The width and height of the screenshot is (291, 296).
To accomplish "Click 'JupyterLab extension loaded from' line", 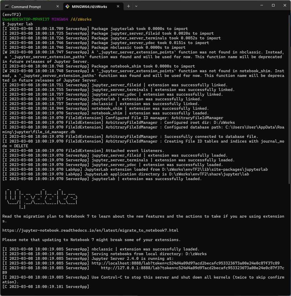I will tap(135, 169).
